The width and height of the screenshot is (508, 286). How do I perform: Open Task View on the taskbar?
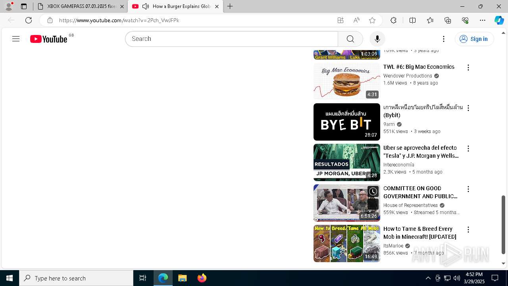pos(143,278)
